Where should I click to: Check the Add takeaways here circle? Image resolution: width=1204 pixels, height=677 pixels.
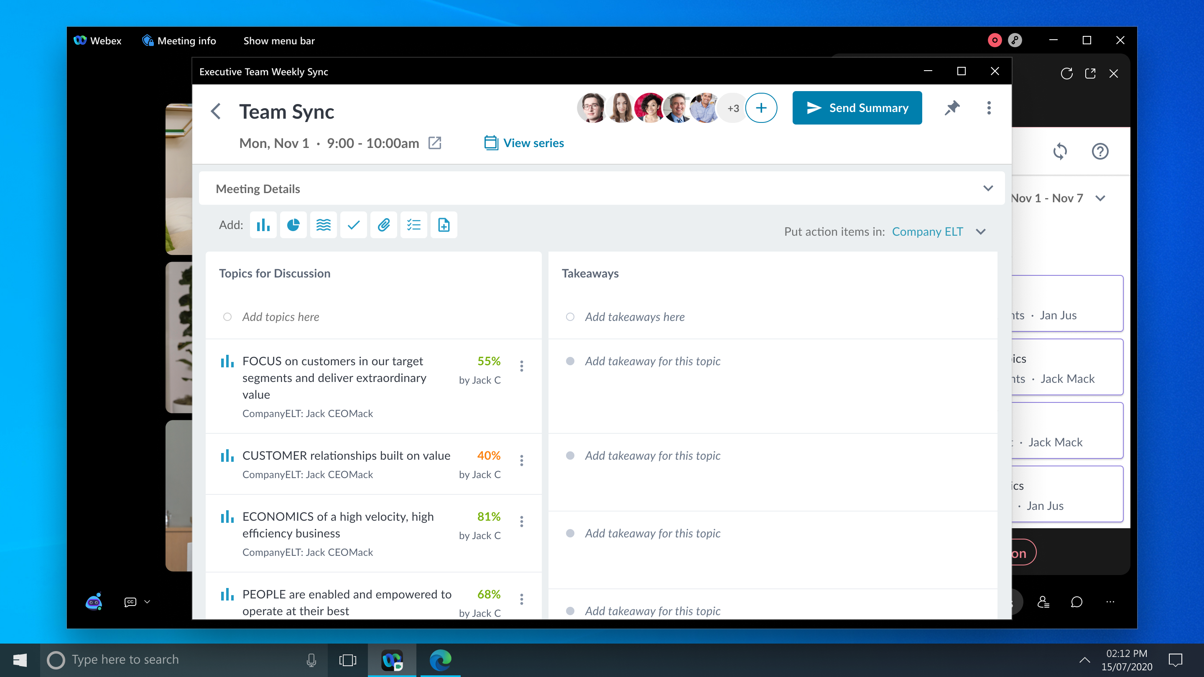(570, 317)
